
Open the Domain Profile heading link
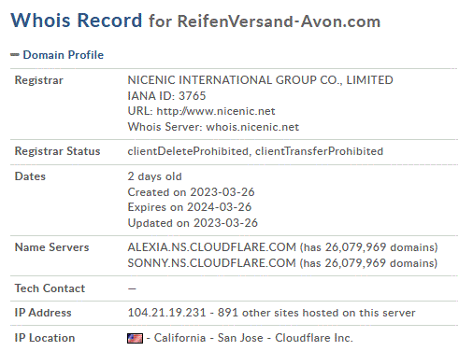(x=64, y=55)
